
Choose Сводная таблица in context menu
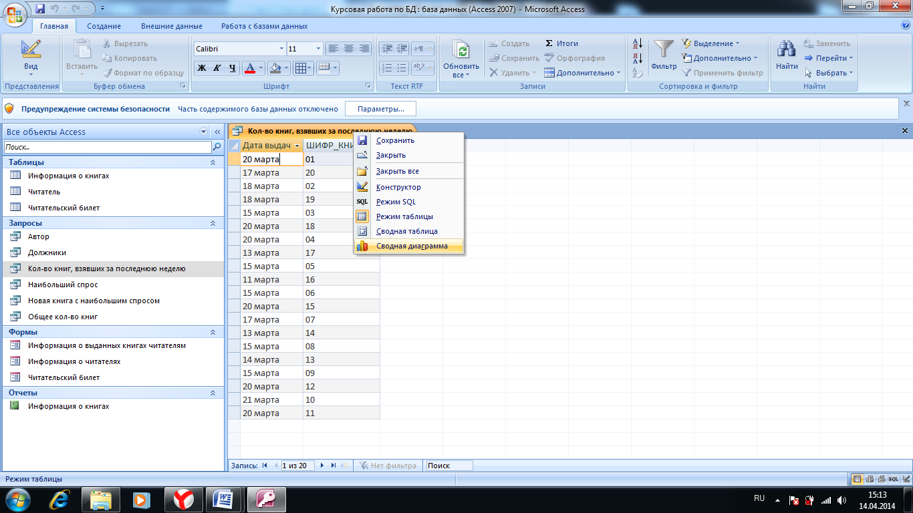(409, 231)
